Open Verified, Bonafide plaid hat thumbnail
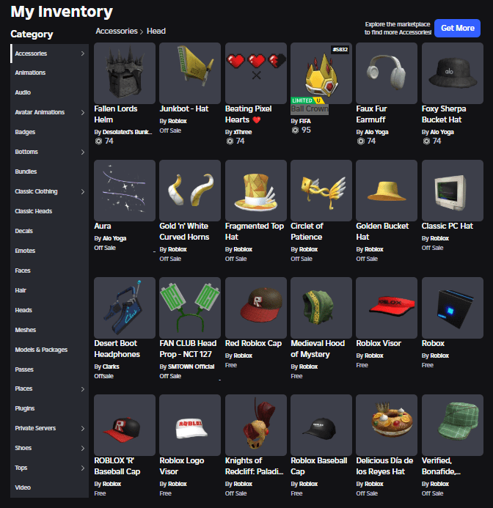The height and width of the screenshot is (508, 493). (453, 425)
